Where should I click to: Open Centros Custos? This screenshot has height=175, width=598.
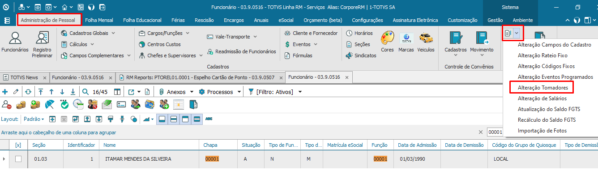click(x=160, y=44)
